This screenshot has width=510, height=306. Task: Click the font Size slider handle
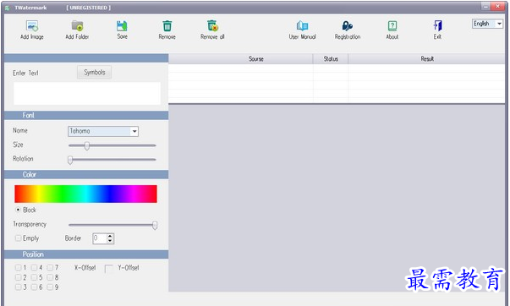pyautogui.click(x=86, y=145)
